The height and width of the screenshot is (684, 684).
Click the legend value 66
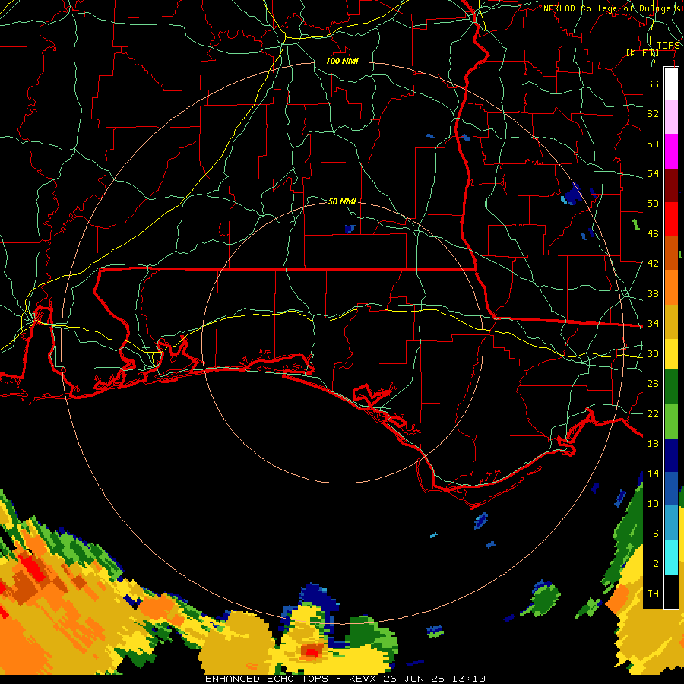[653, 84]
